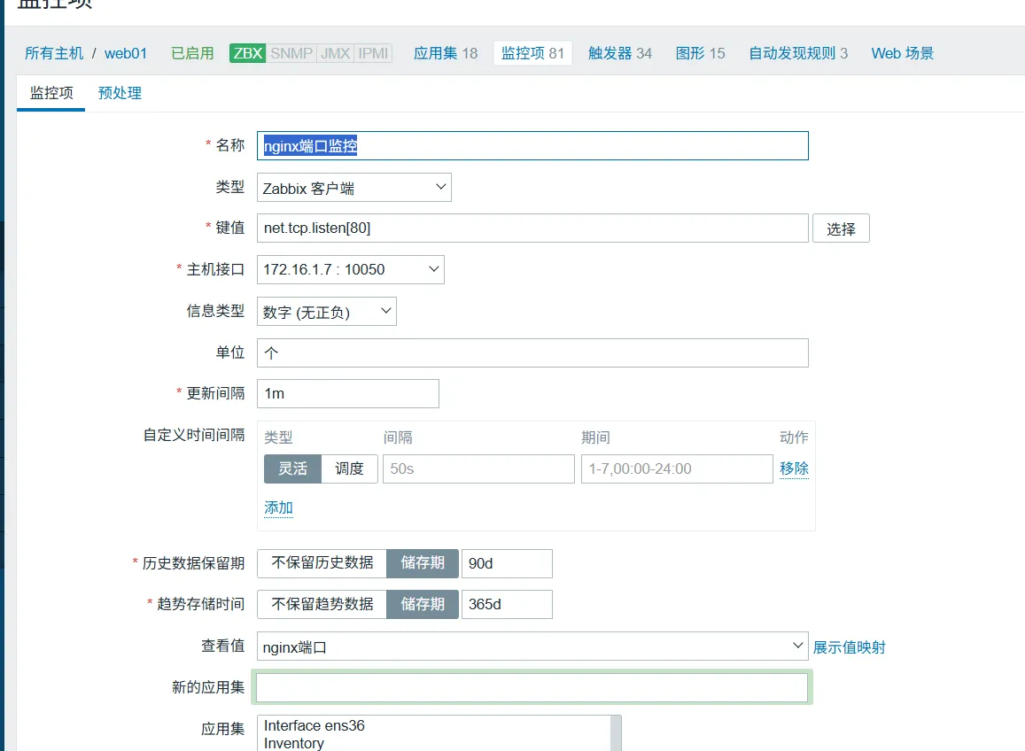Open the 信息类型 dropdown

click(x=326, y=311)
